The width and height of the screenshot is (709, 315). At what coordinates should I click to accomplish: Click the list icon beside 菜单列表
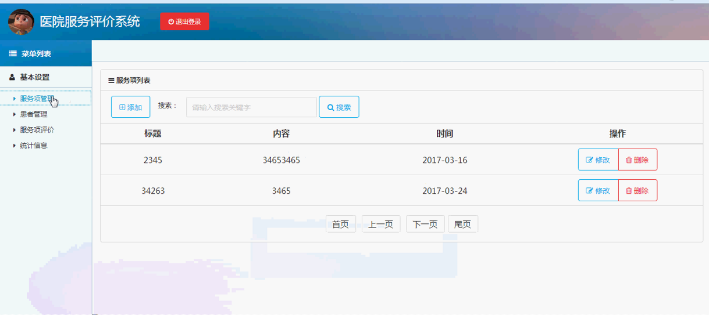[x=13, y=54]
